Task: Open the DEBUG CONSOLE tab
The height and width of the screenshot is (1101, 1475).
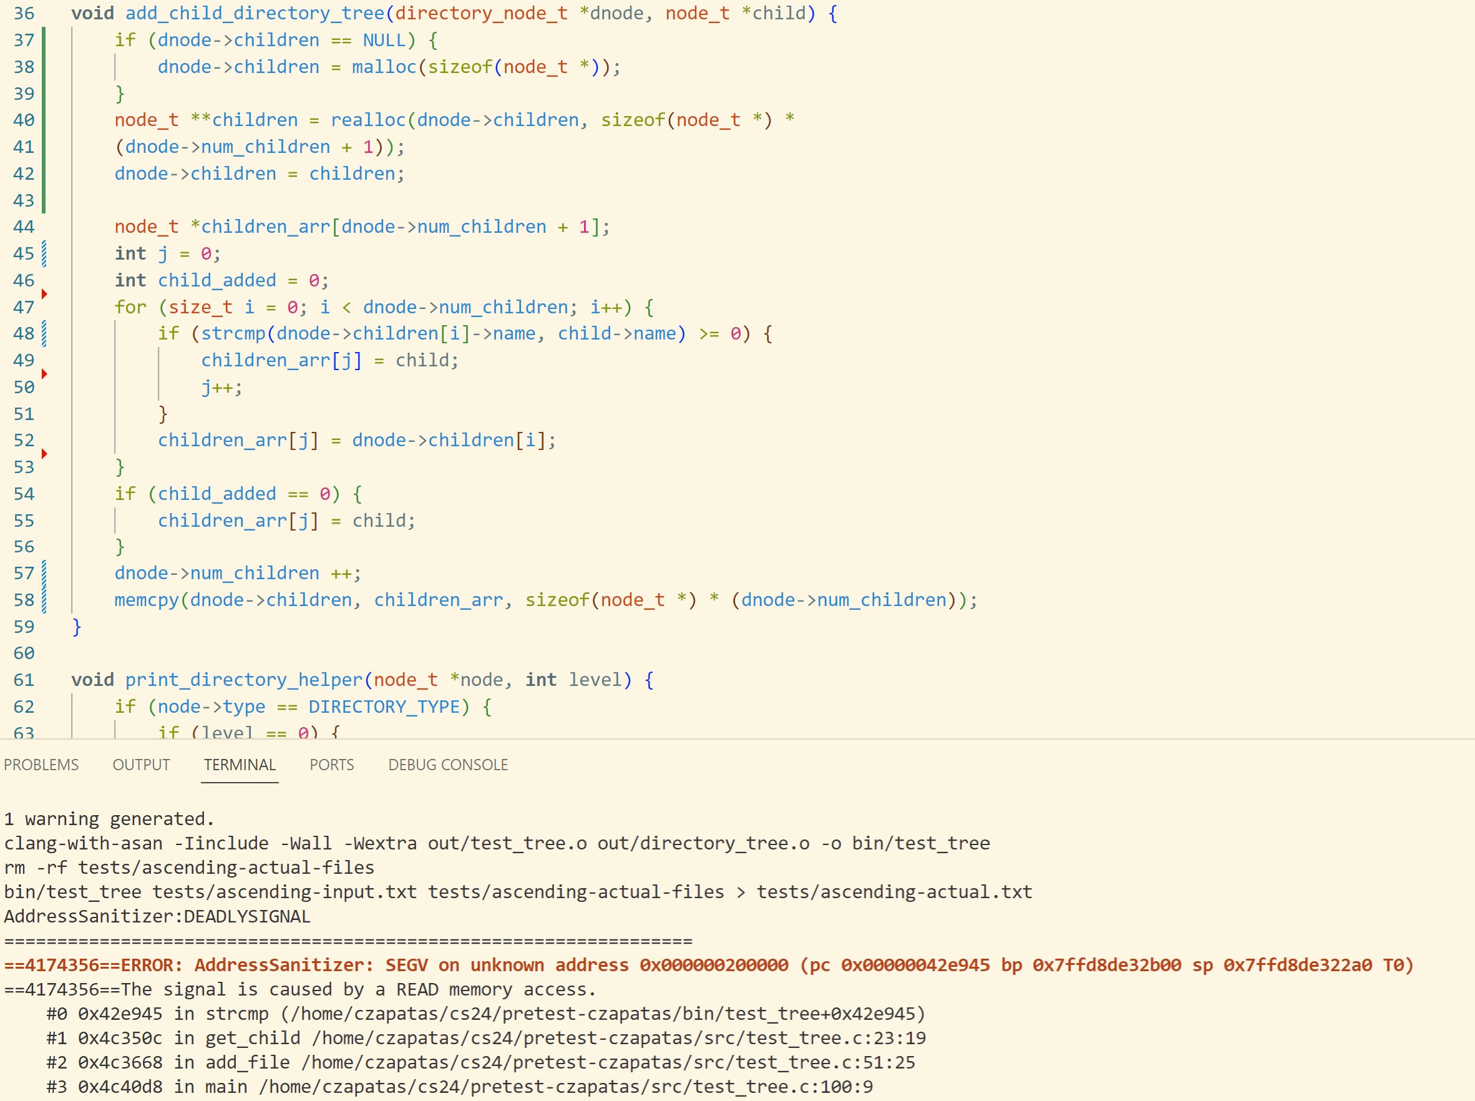Action: click(x=448, y=765)
